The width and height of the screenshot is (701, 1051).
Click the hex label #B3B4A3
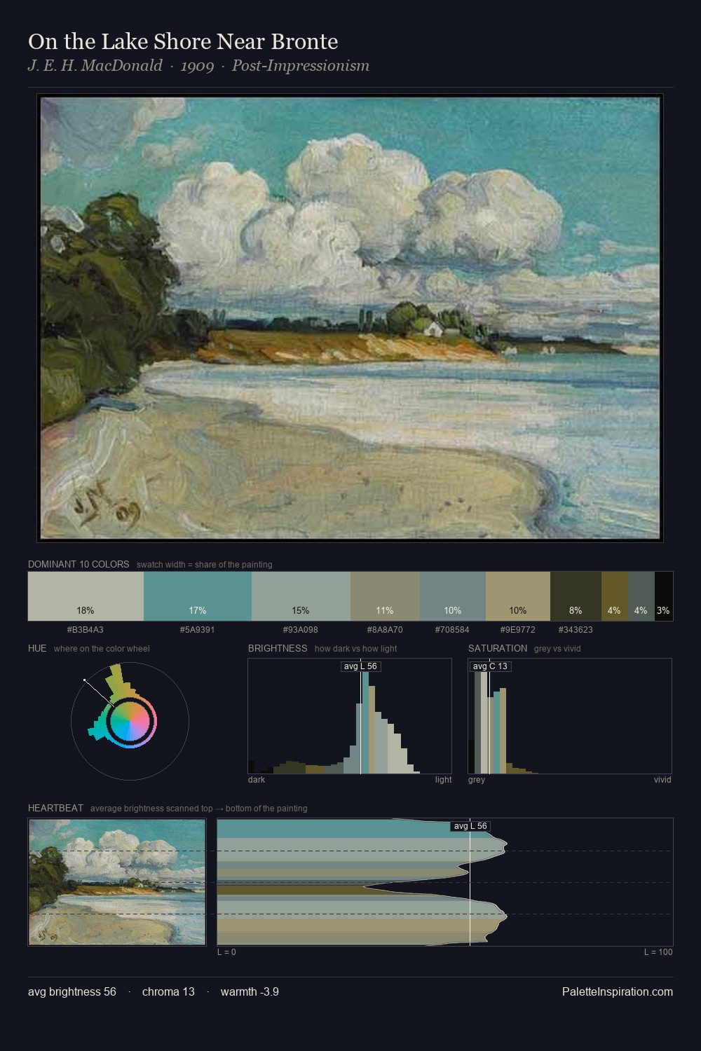coord(86,630)
